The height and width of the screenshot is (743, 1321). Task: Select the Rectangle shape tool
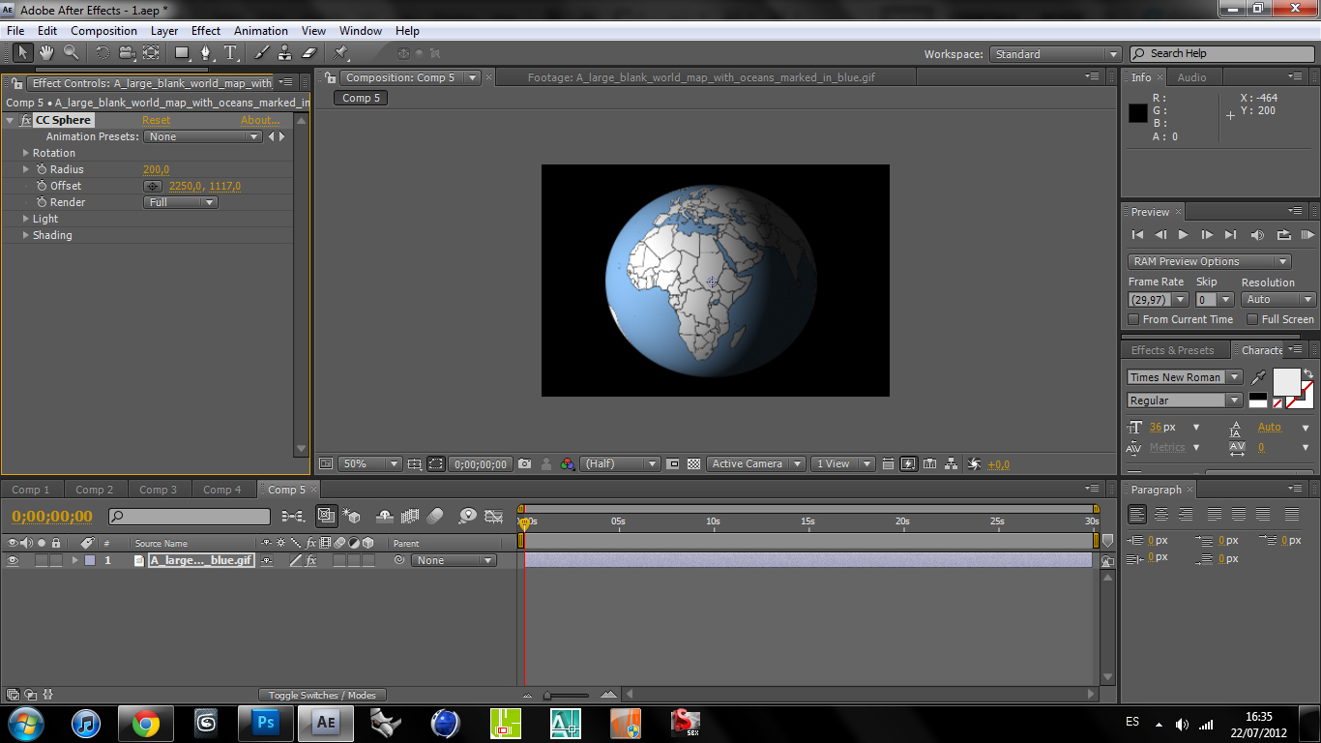tap(182, 52)
